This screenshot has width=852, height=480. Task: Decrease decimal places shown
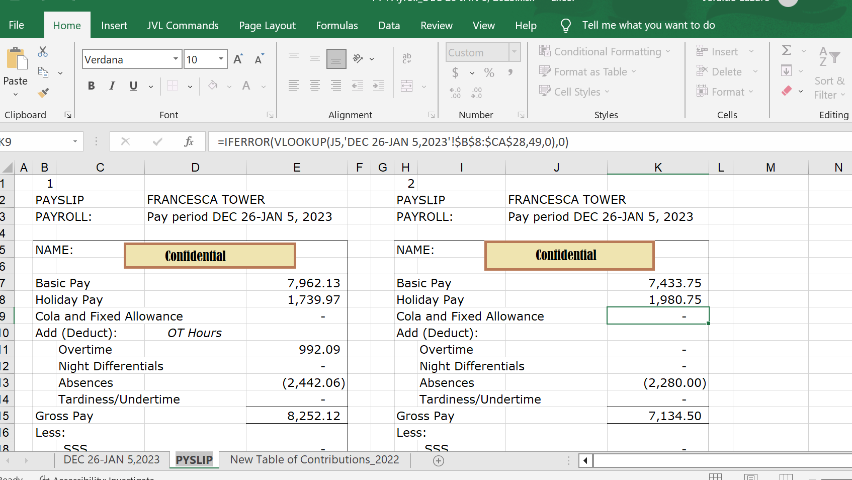tap(476, 93)
